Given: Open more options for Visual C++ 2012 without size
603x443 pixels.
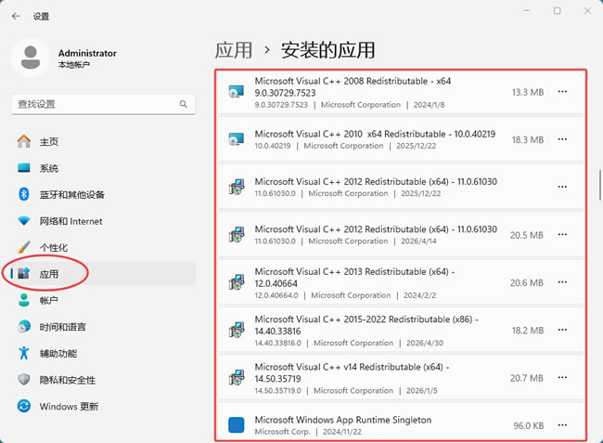Looking at the screenshot, I should (562, 187).
